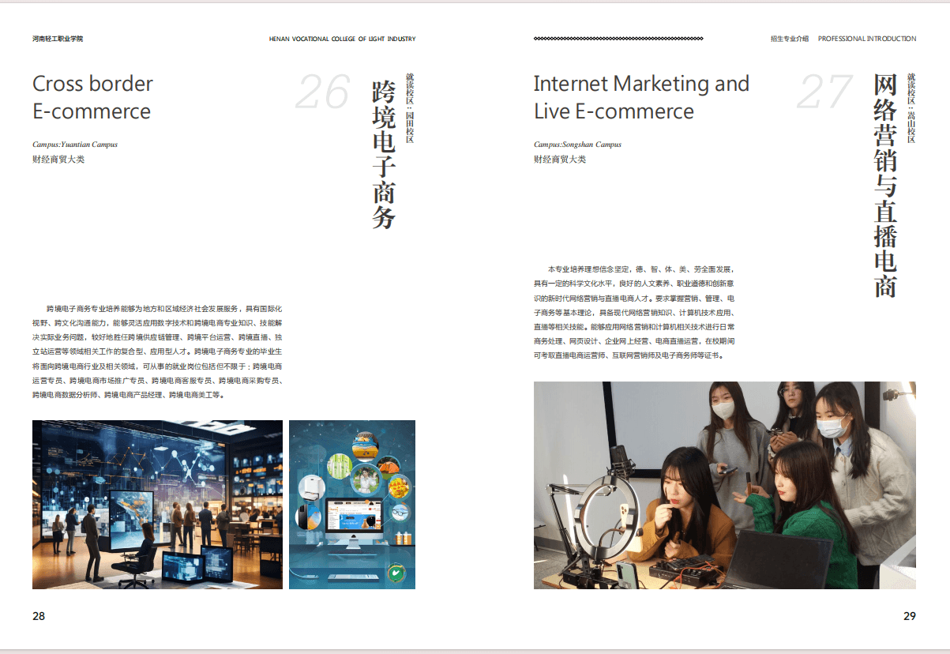Viewport: 950px width, 654px height.
Task: Click the 'PROFESSIONAL INTRODUCTION' header text
Action: click(866, 39)
